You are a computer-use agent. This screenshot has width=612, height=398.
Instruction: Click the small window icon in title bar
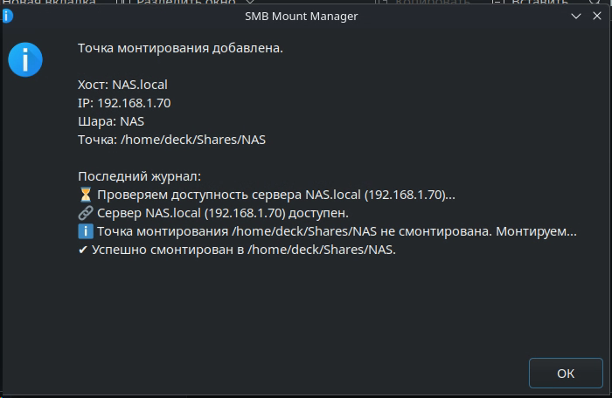pos(7,16)
